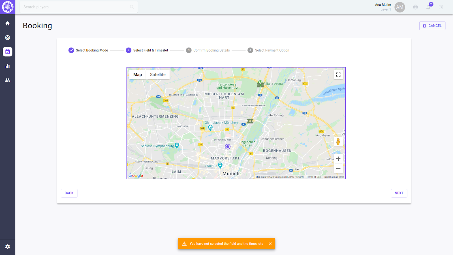453x255 pixels.
Task: Click the BOGENHAUSEN district label
Action: 277,151
